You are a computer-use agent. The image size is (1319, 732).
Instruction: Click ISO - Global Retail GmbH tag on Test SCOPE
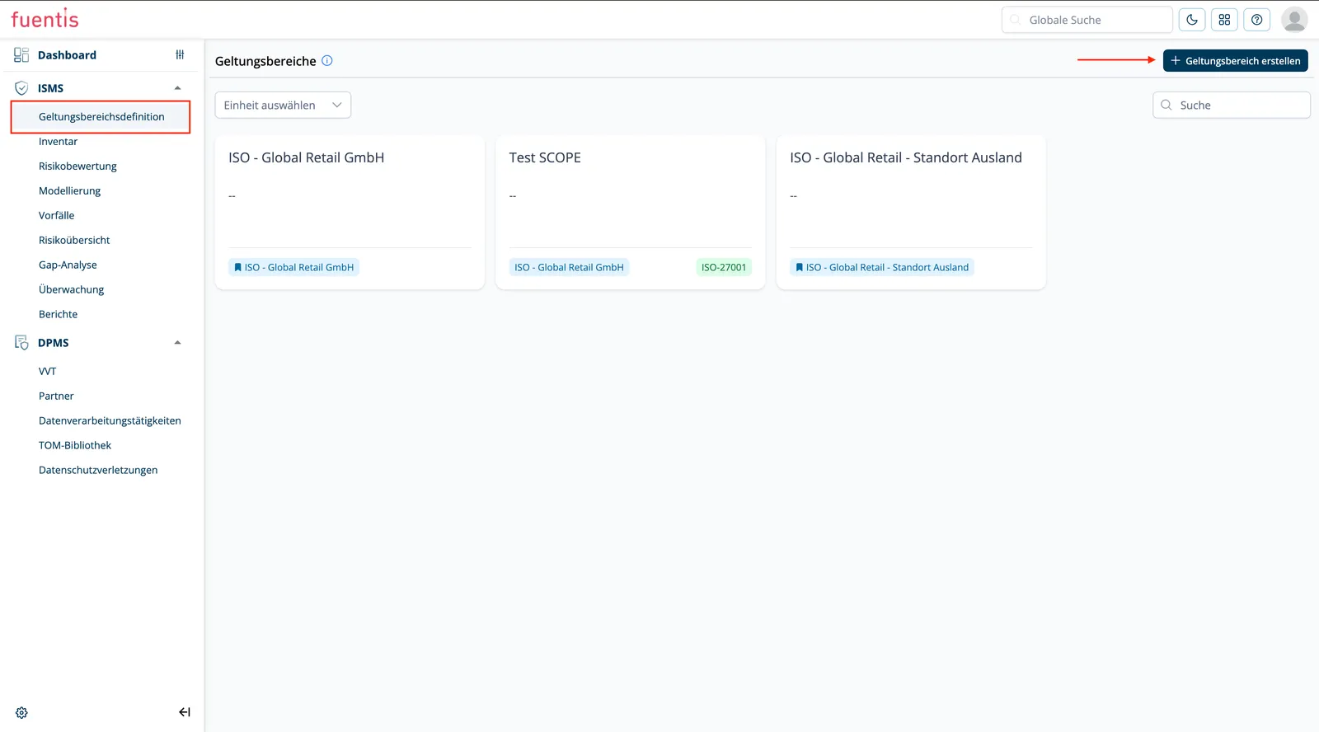(x=569, y=267)
